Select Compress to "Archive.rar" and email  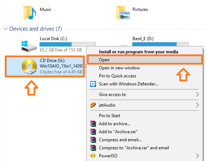(134, 148)
